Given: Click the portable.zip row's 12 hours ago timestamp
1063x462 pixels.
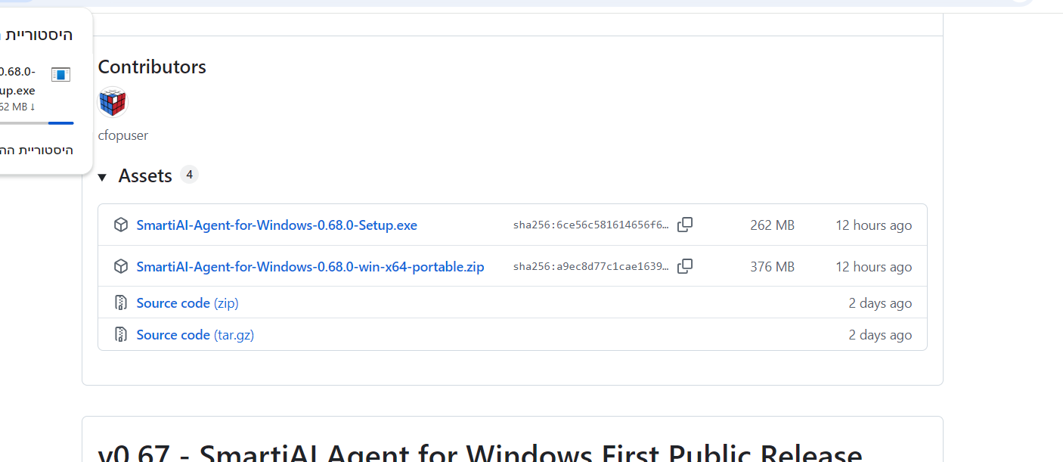Looking at the screenshot, I should coord(873,267).
